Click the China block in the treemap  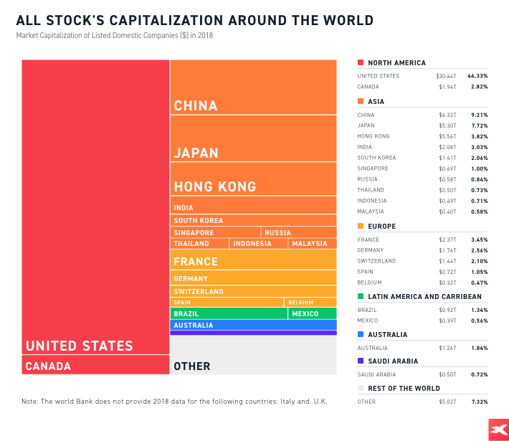point(253,87)
